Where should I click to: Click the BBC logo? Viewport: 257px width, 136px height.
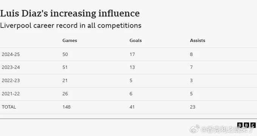(246, 125)
